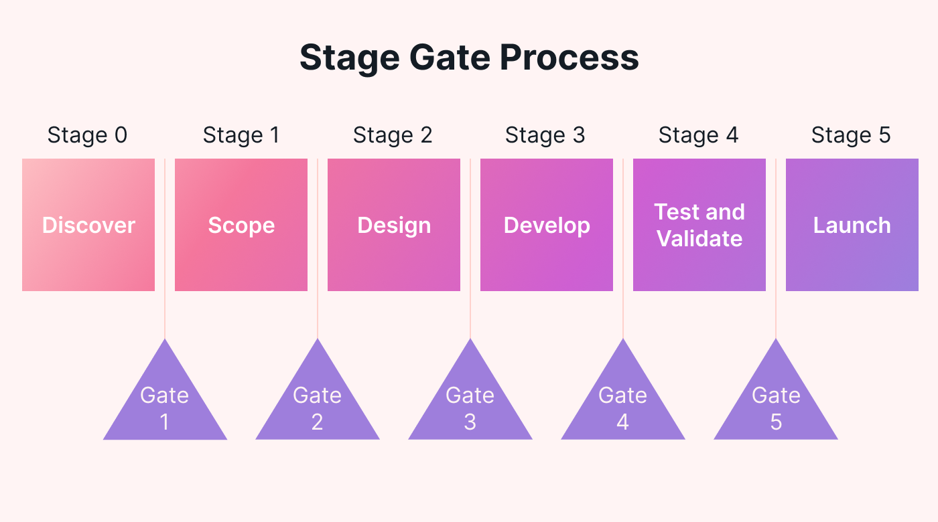Select the Launch stage block
The image size is (938, 522).
click(x=852, y=225)
